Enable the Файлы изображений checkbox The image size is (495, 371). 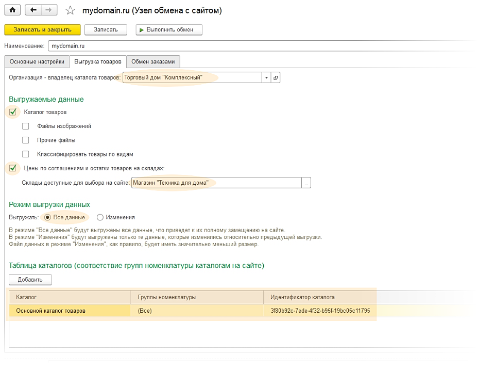26,126
